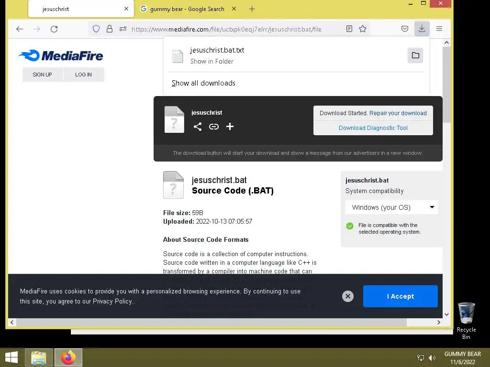
Task: Save page to Pocket
Action: 405,29
